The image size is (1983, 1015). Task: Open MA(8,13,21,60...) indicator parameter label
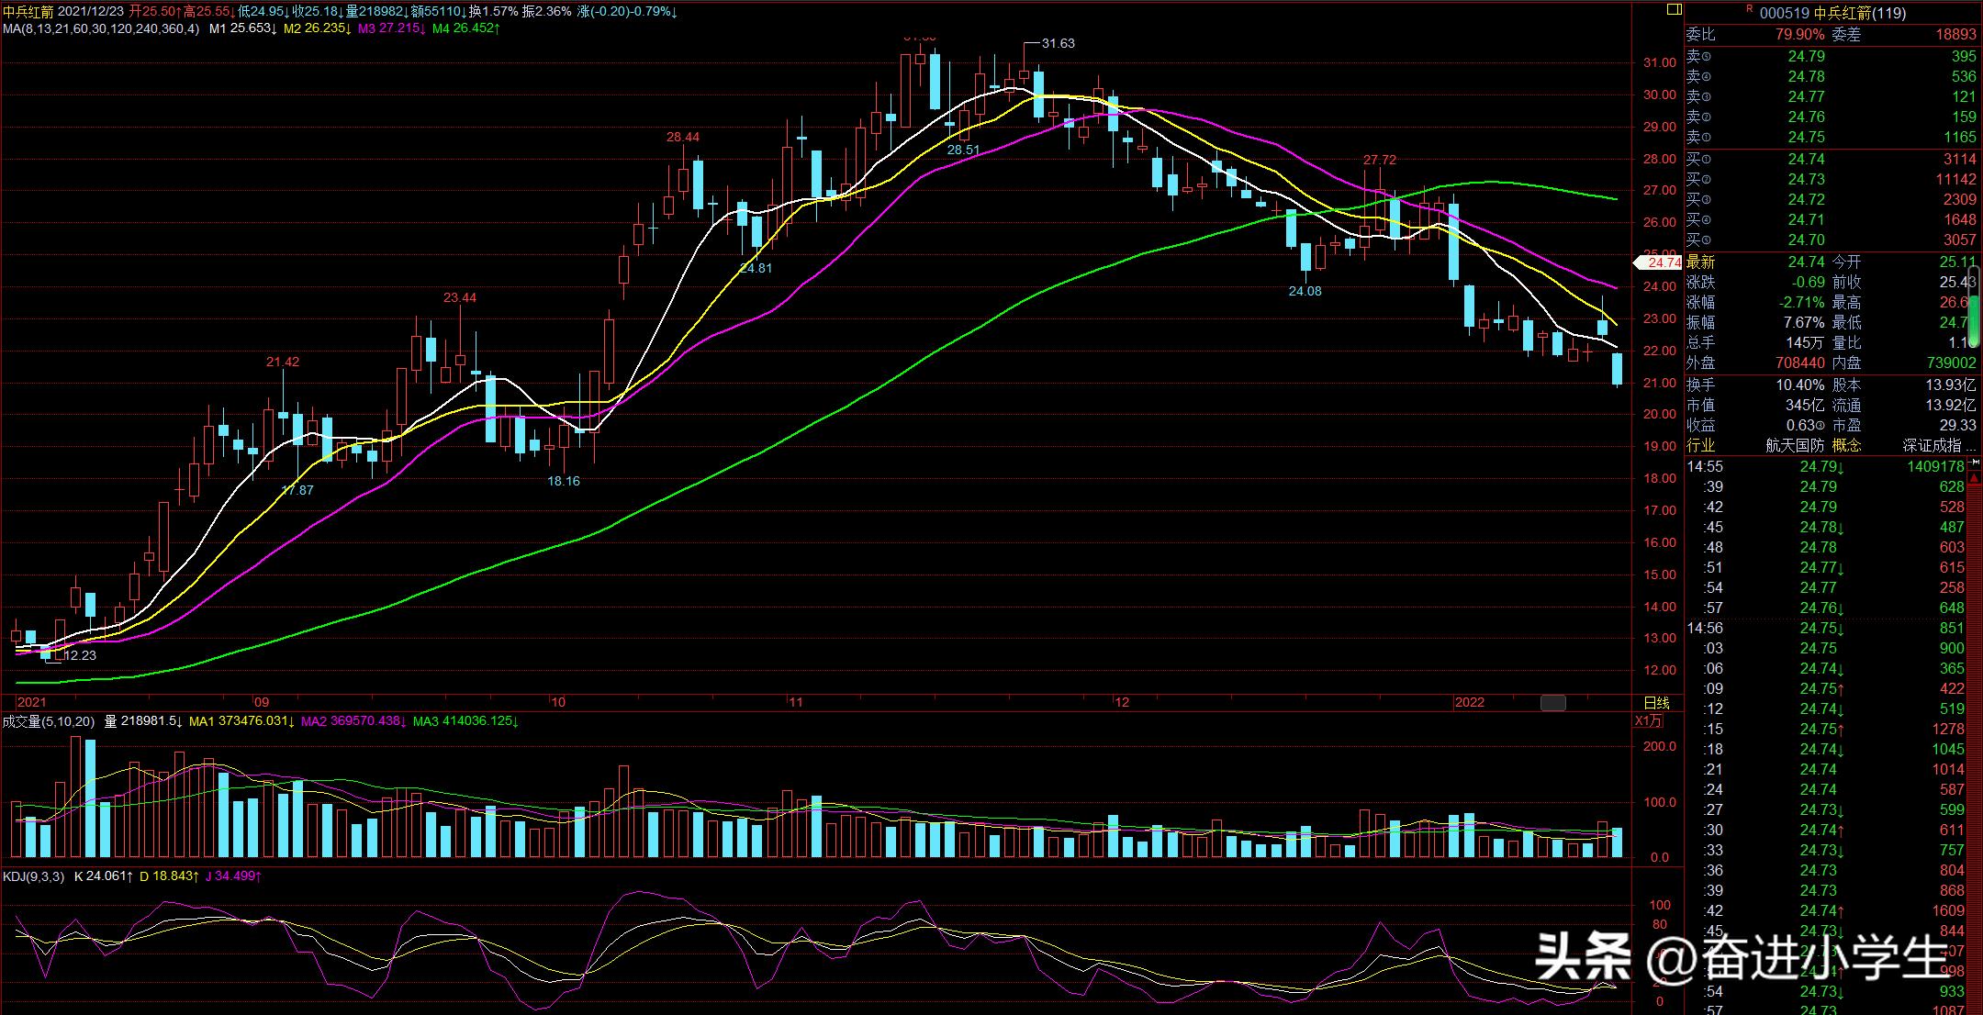point(99,28)
